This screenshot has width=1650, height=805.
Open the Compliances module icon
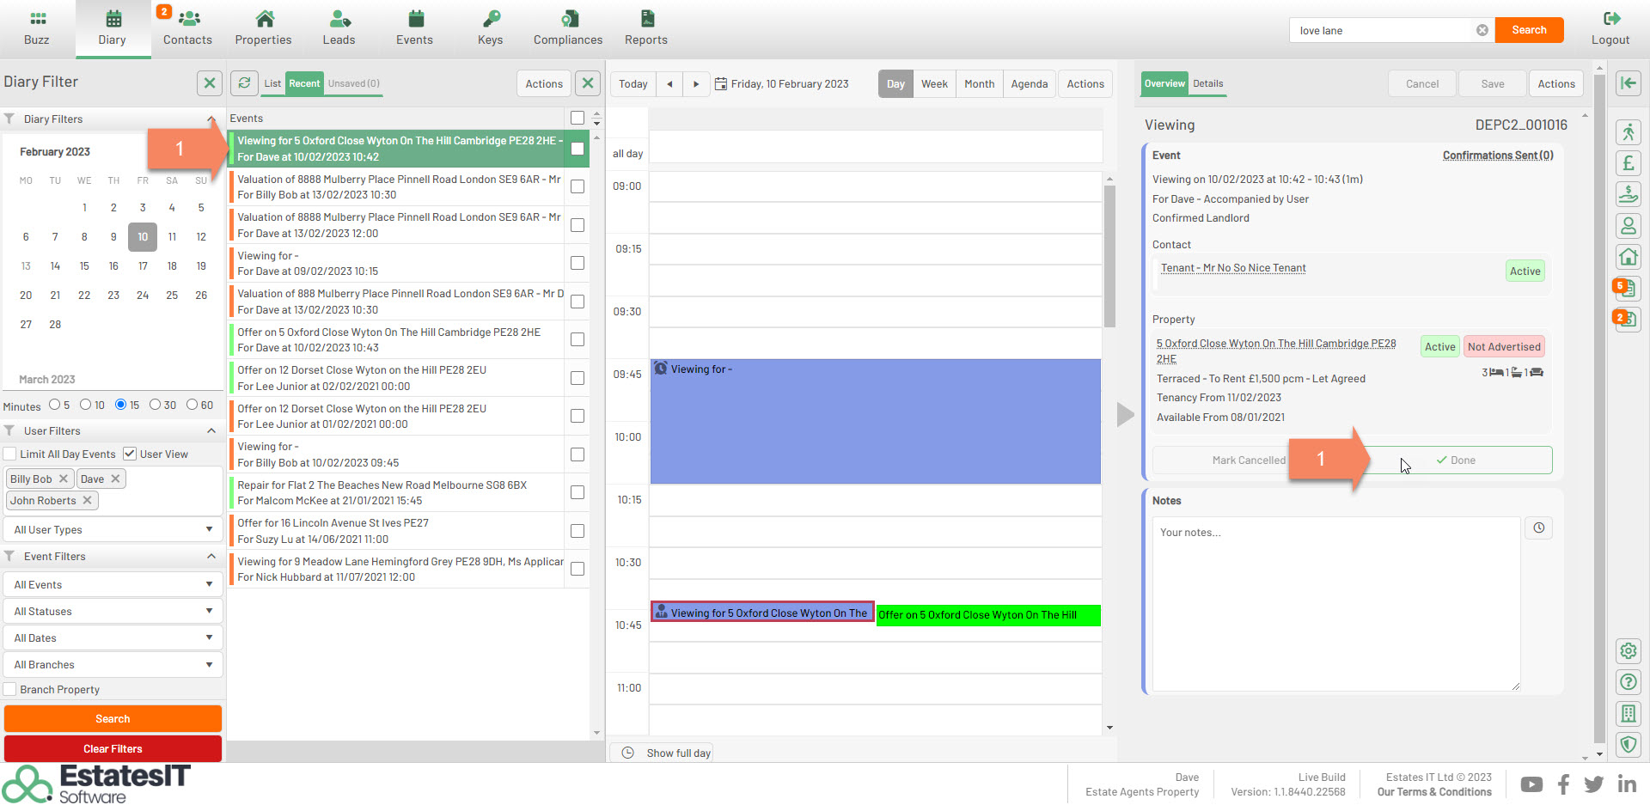568,19
